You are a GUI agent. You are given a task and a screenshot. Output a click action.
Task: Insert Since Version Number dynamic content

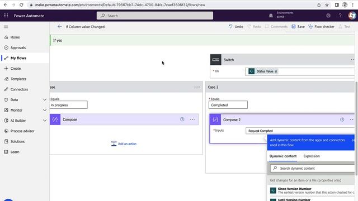(x=312, y=190)
